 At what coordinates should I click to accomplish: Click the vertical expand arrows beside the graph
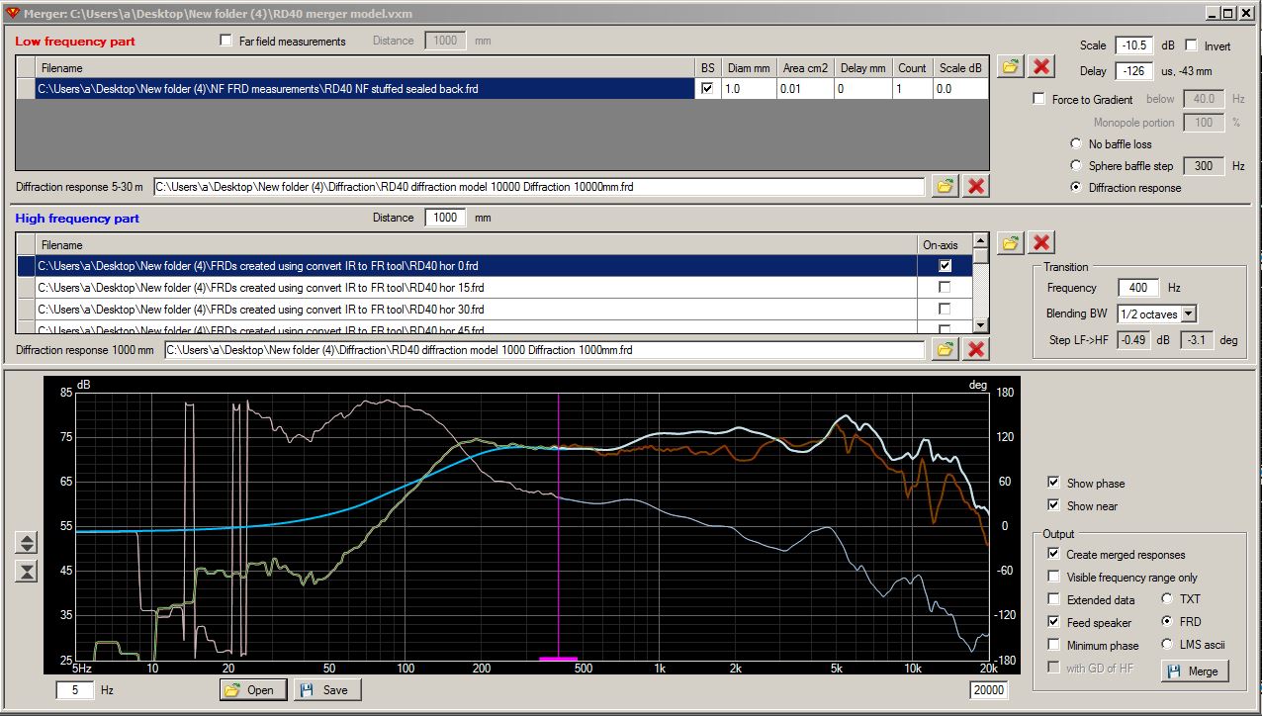(28, 543)
